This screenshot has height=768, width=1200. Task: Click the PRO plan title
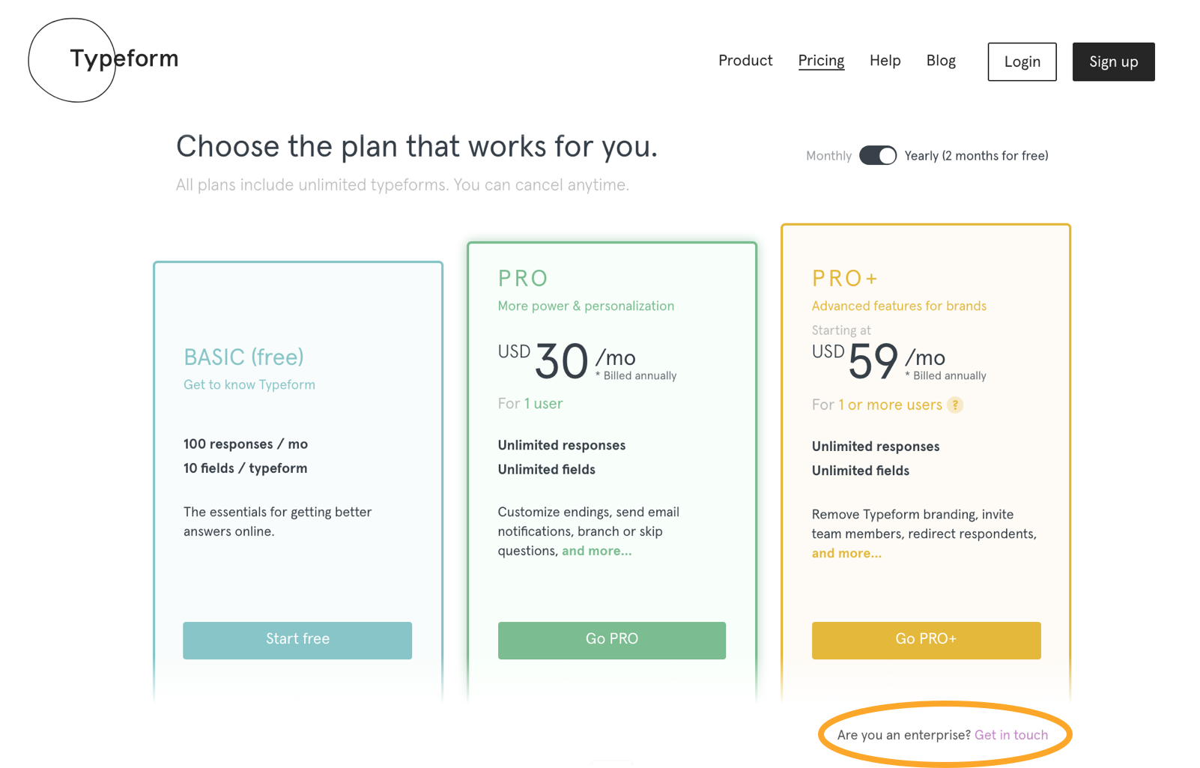point(523,279)
